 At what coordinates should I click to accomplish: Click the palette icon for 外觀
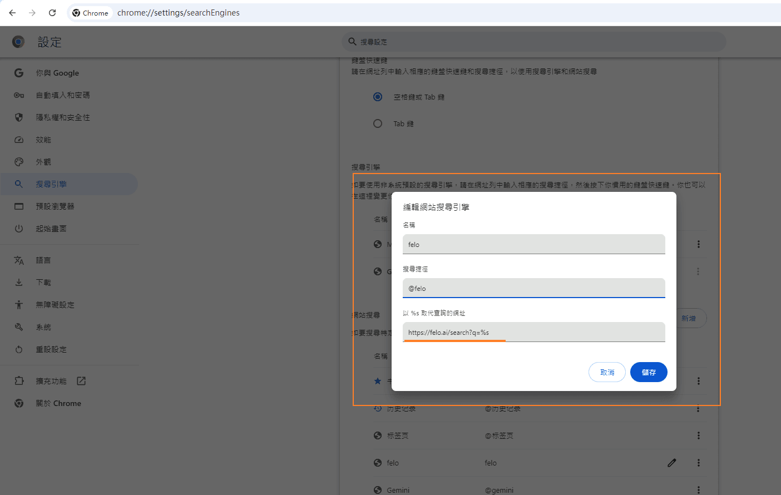[19, 162]
